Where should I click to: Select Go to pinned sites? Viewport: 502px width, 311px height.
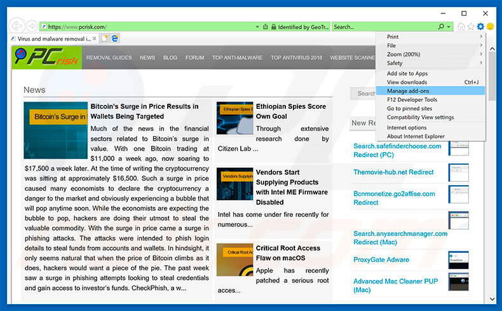click(x=430, y=108)
